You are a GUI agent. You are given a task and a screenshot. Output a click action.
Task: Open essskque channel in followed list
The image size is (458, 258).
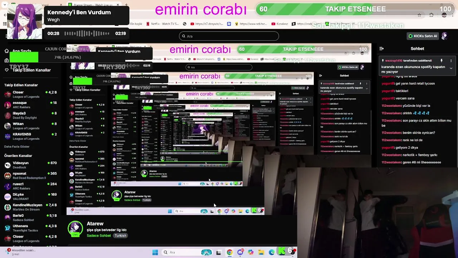pyautogui.click(x=30, y=105)
